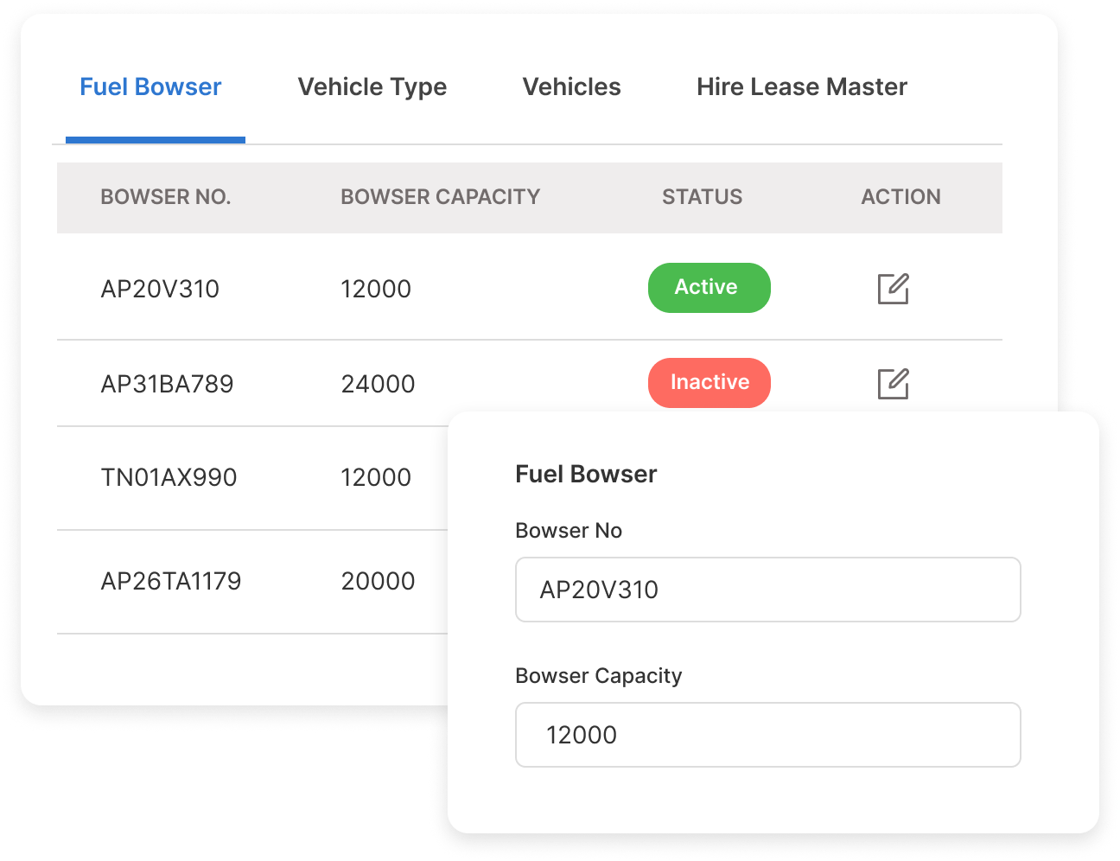This screenshot has width=1120, height=861.
Task: Select the TN01AX990 table row
Action: [169, 477]
